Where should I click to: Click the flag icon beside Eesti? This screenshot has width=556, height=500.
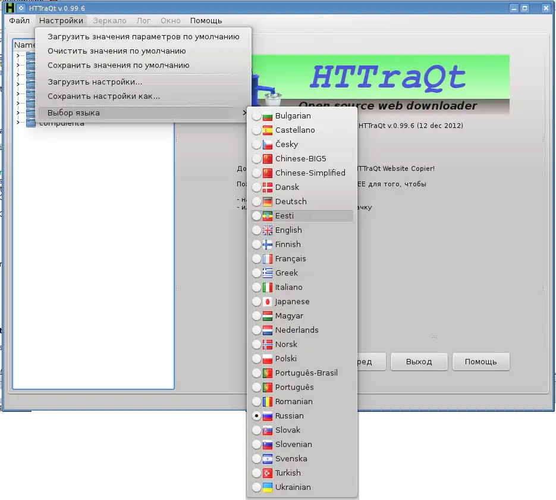pyautogui.click(x=268, y=215)
